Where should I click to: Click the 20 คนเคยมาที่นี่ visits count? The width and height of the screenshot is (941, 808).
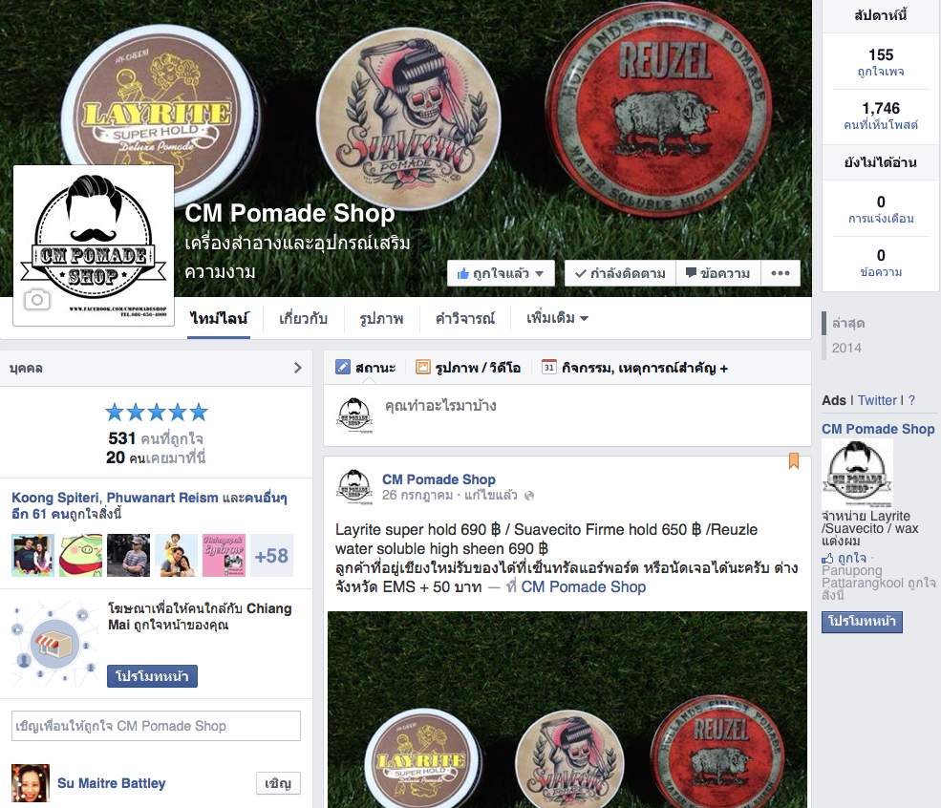click(156, 457)
